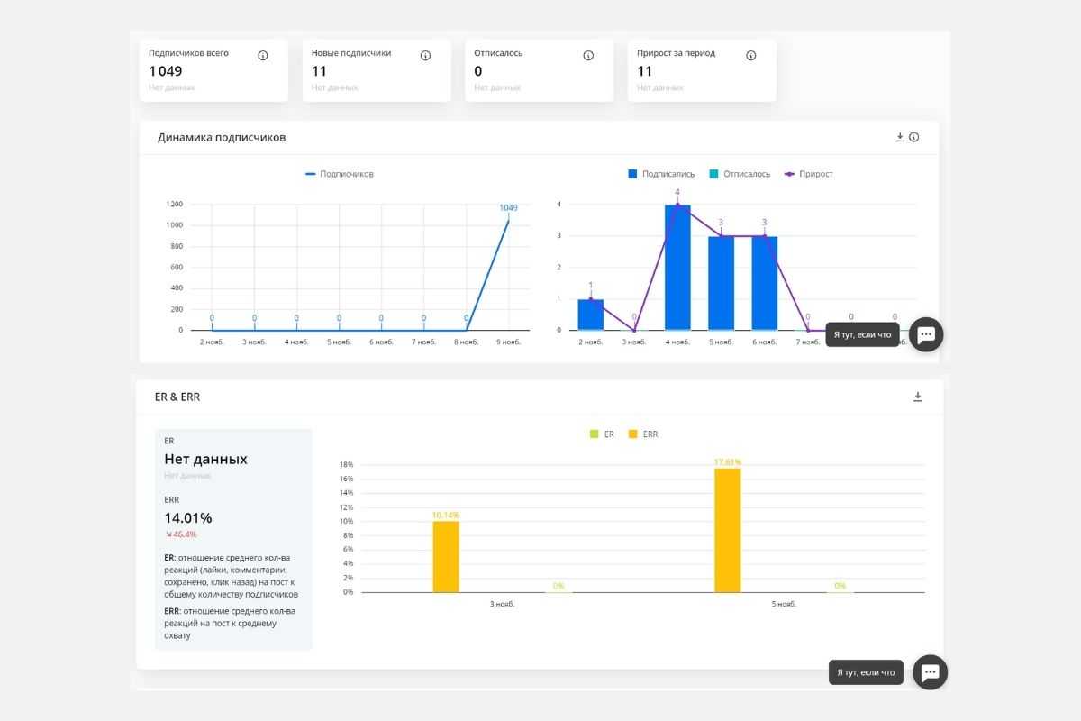Toggle the Подписчиков line series legend
Image resolution: width=1081 pixels, height=721 pixels.
click(x=340, y=174)
